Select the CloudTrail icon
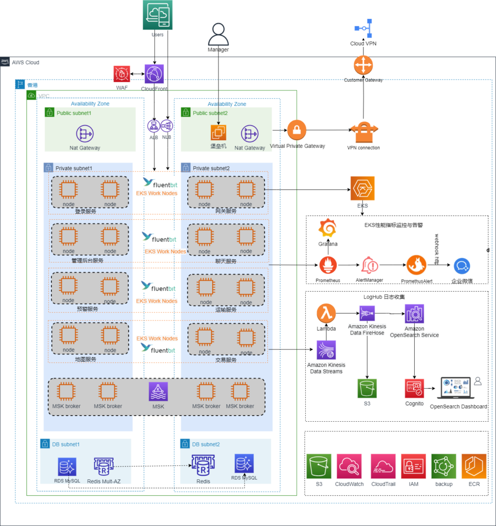The height and width of the screenshot is (526, 496). pyautogui.click(x=383, y=466)
